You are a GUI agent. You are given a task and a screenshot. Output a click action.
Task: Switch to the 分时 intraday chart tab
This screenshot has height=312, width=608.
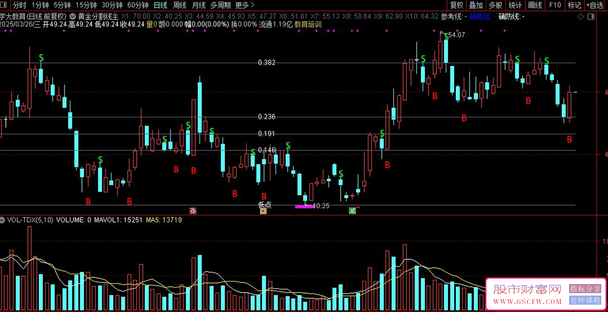click(19, 5)
